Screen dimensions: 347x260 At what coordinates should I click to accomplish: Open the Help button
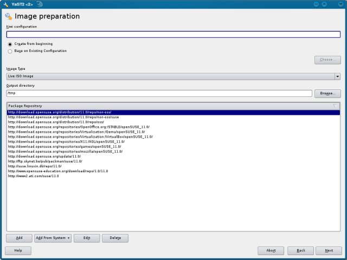(x=18, y=251)
